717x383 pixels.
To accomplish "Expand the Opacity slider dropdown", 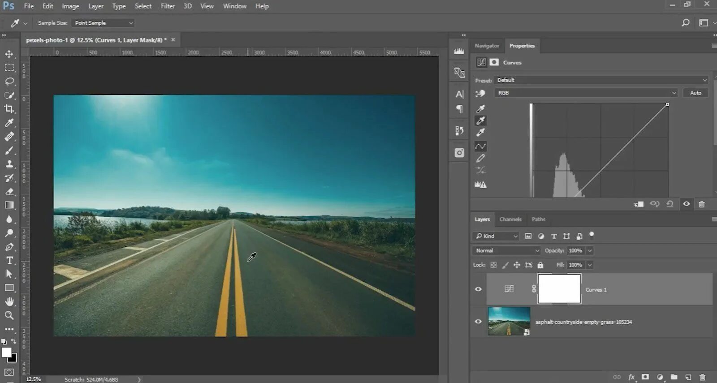I will 590,250.
